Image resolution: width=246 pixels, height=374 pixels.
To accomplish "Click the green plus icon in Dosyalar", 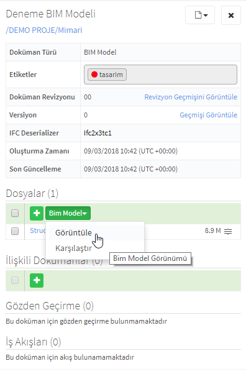I will pos(37,213).
